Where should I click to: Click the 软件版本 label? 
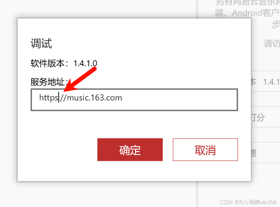click(48, 63)
